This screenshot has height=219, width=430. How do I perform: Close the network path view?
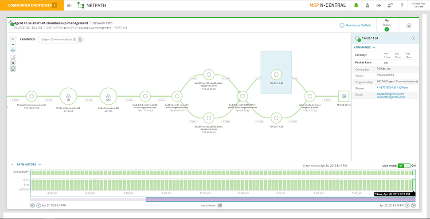click(x=409, y=25)
